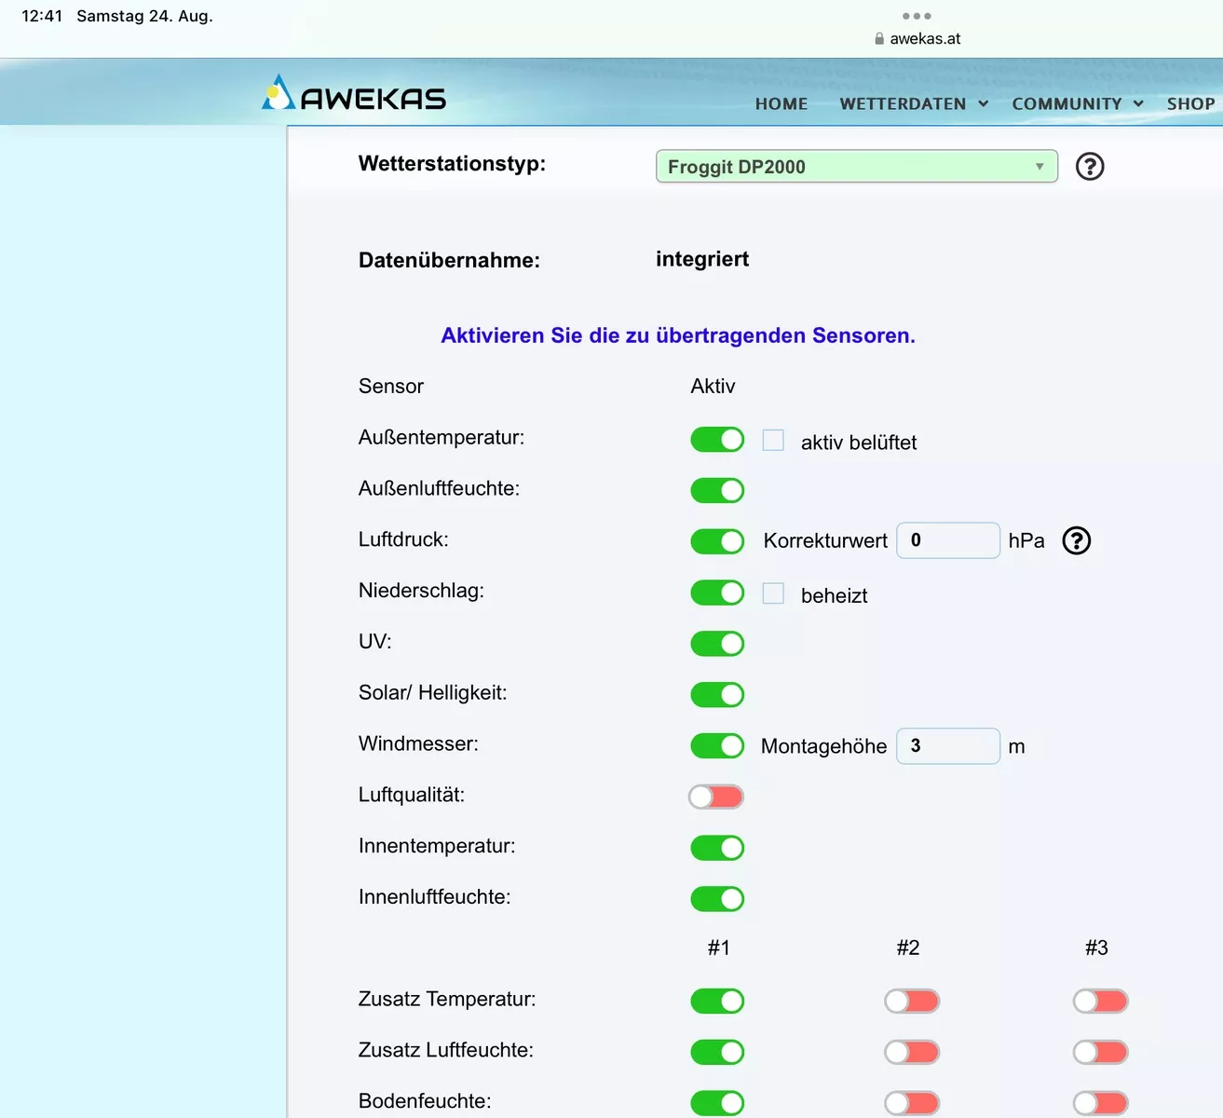This screenshot has height=1118, width=1223.
Task: Tap the lock icon beside awekas.at
Action: coord(879,39)
